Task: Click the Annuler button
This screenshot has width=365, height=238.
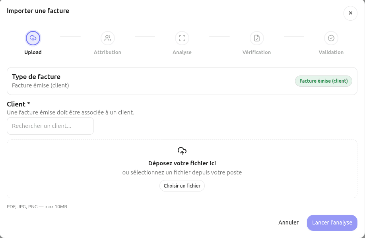Action: 289,223
